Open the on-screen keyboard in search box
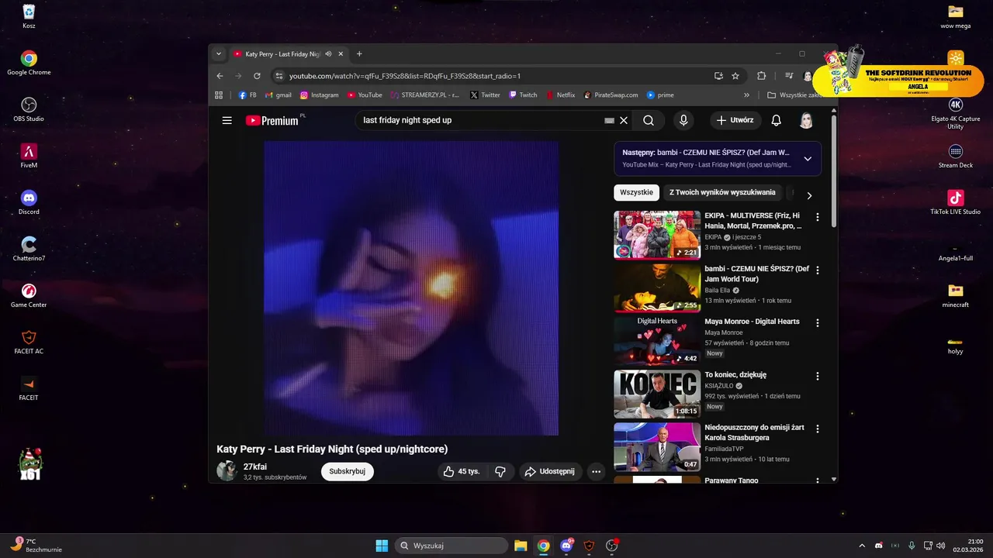 point(609,120)
